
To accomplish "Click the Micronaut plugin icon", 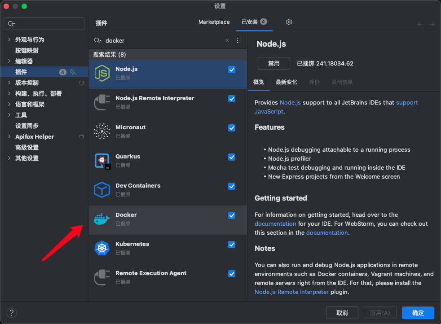I will click(102, 131).
